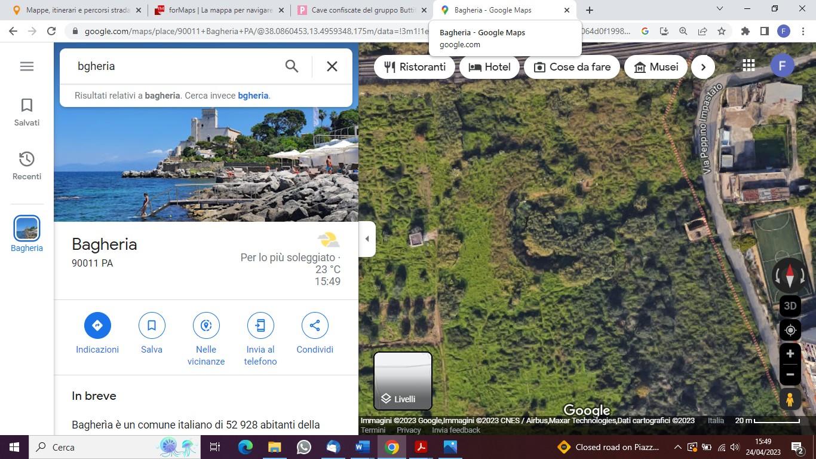The height and width of the screenshot is (459, 816).
Task: Click the Italia region label
Action: point(716,421)
